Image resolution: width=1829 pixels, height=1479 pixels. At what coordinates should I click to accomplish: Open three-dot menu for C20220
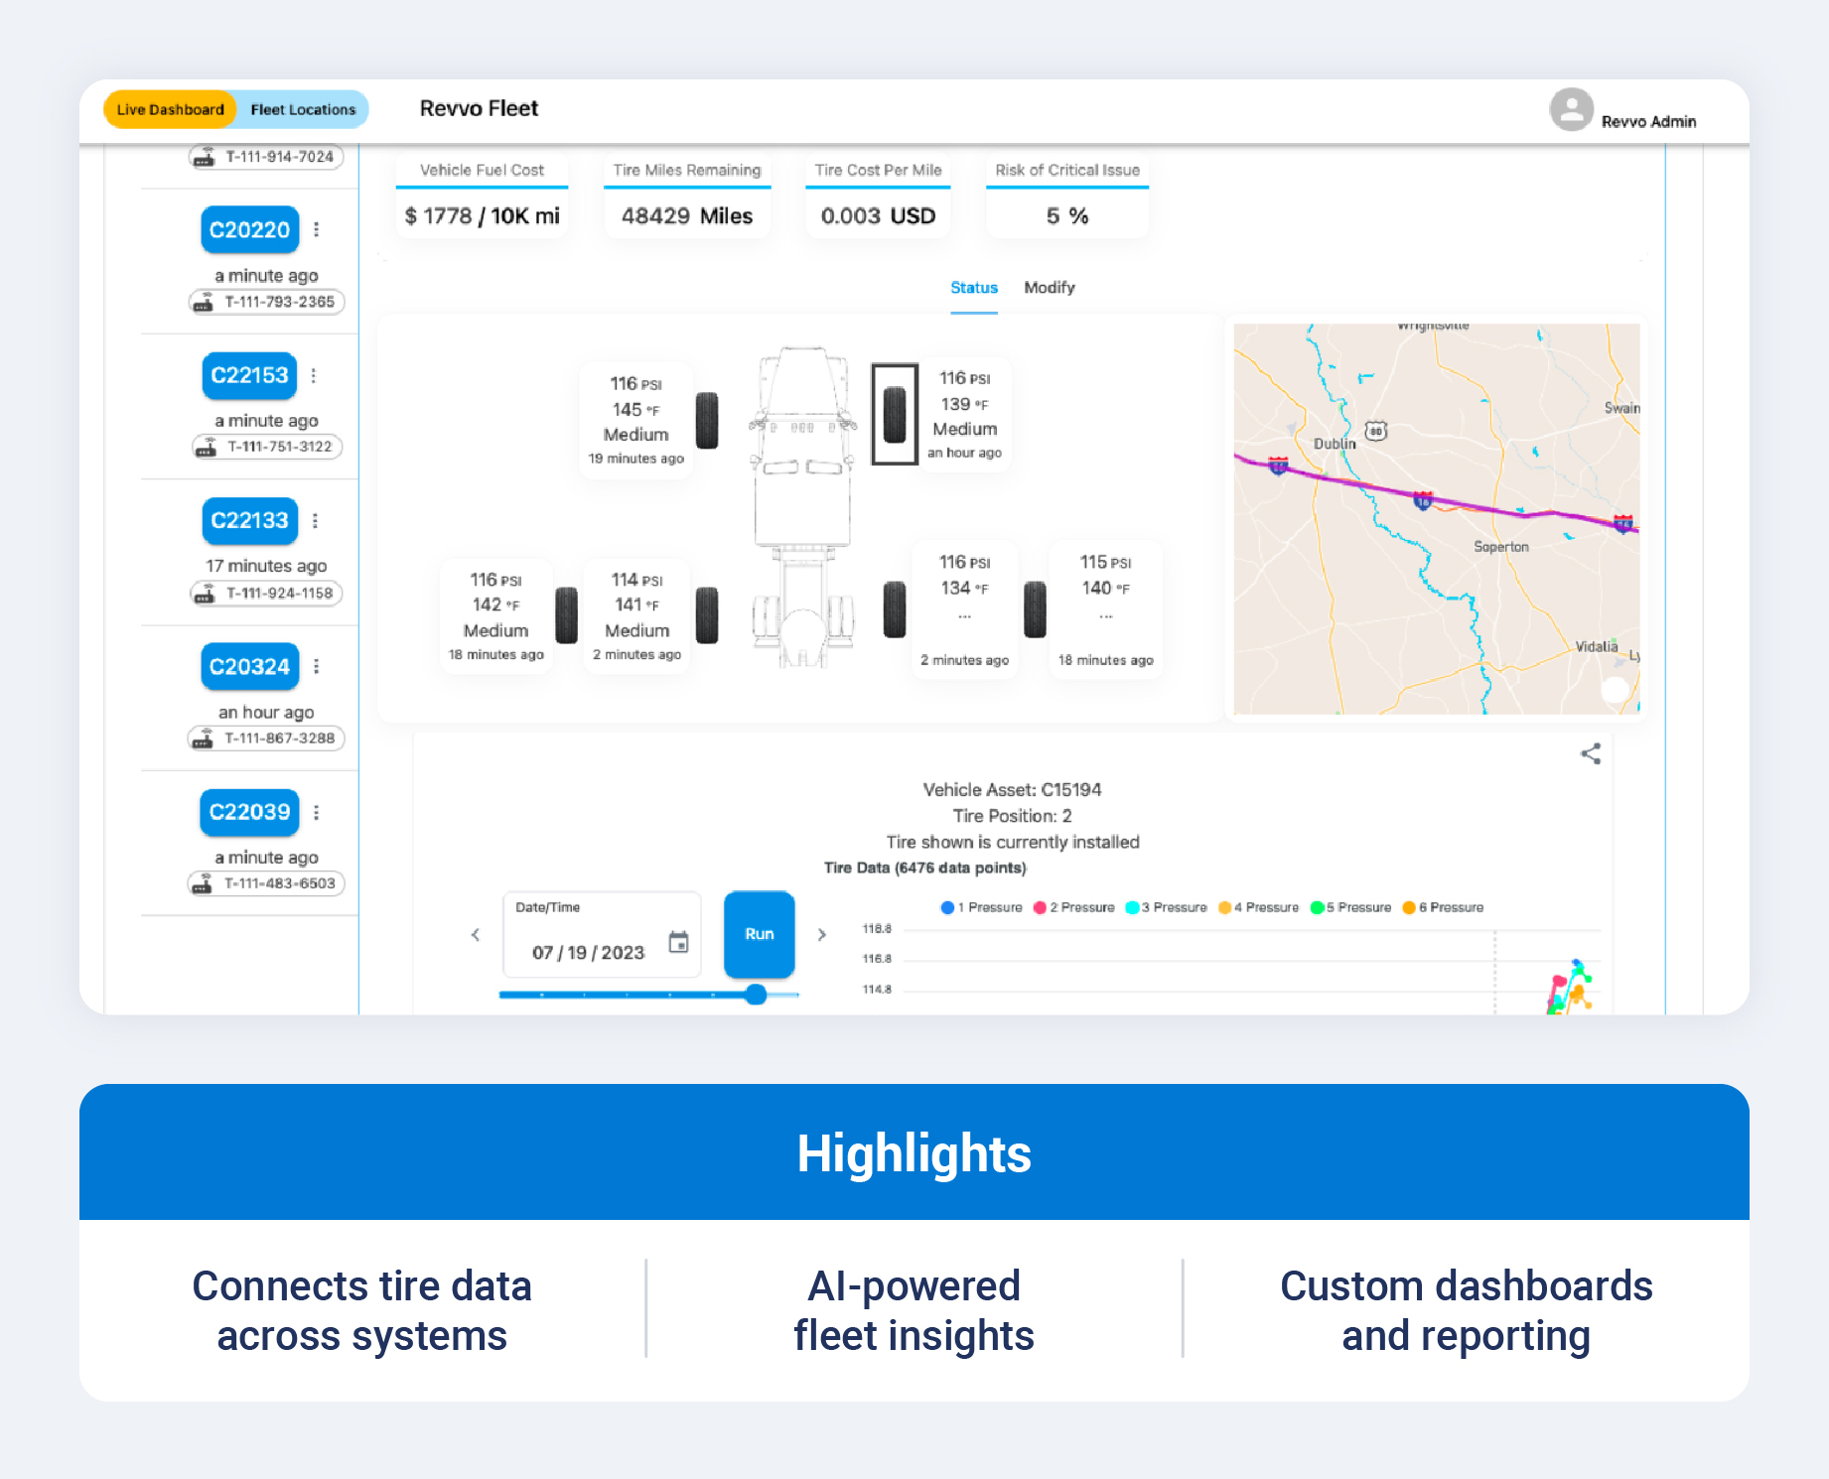[317, 229]
